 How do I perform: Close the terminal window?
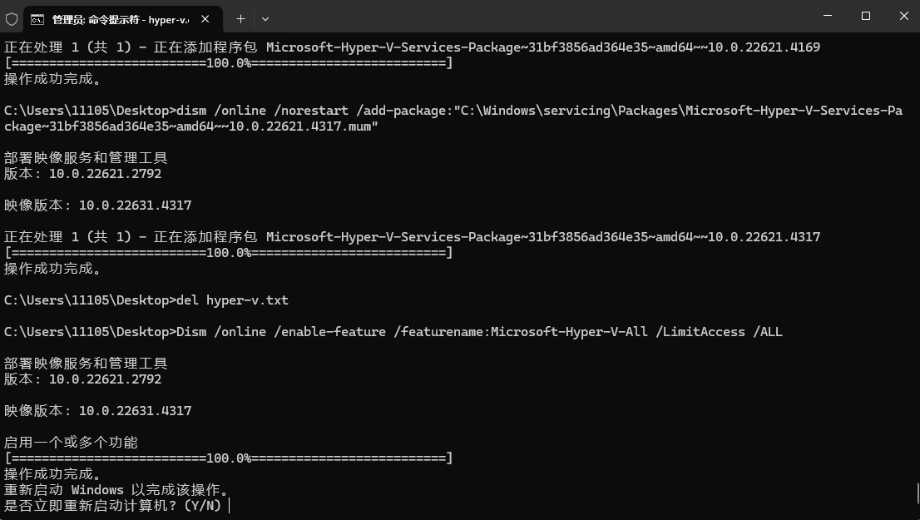903,16
